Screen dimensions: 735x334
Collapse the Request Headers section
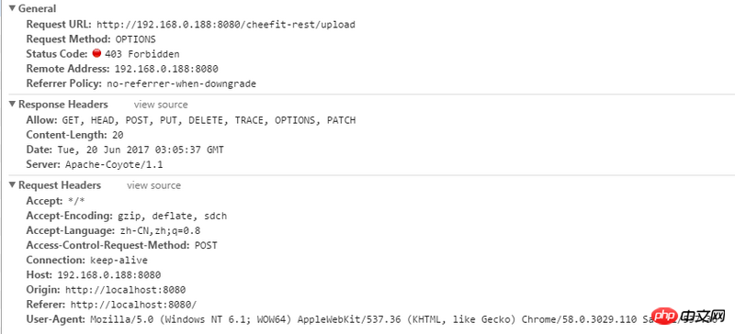[x=13, y=185]
